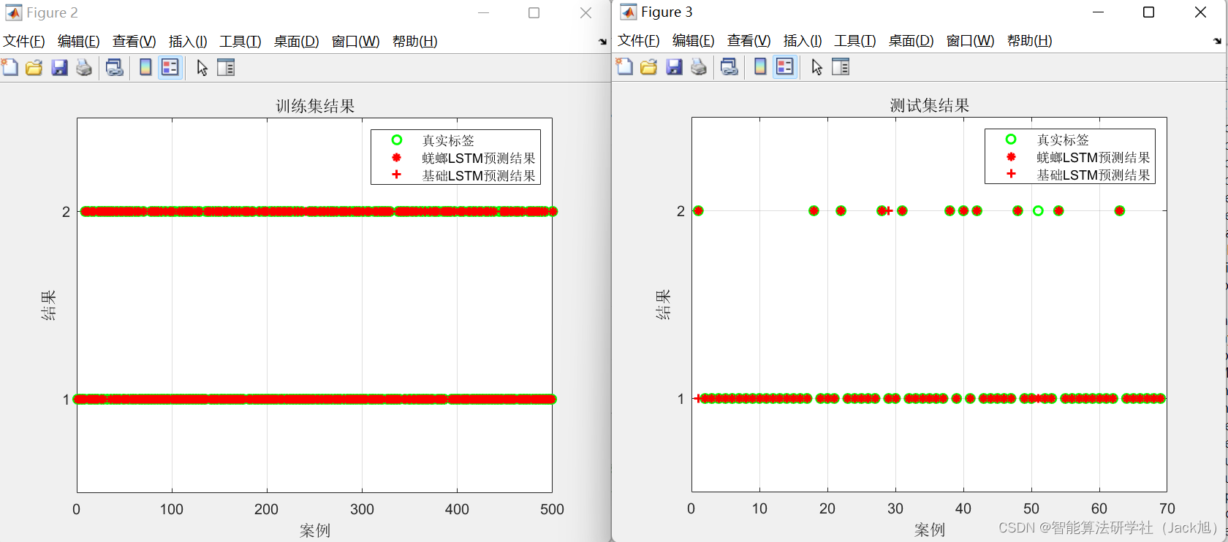Open 编辑(E) menu in Figure 2
1228x542 pixels.
pyautogui.click(x=79, y=42)
